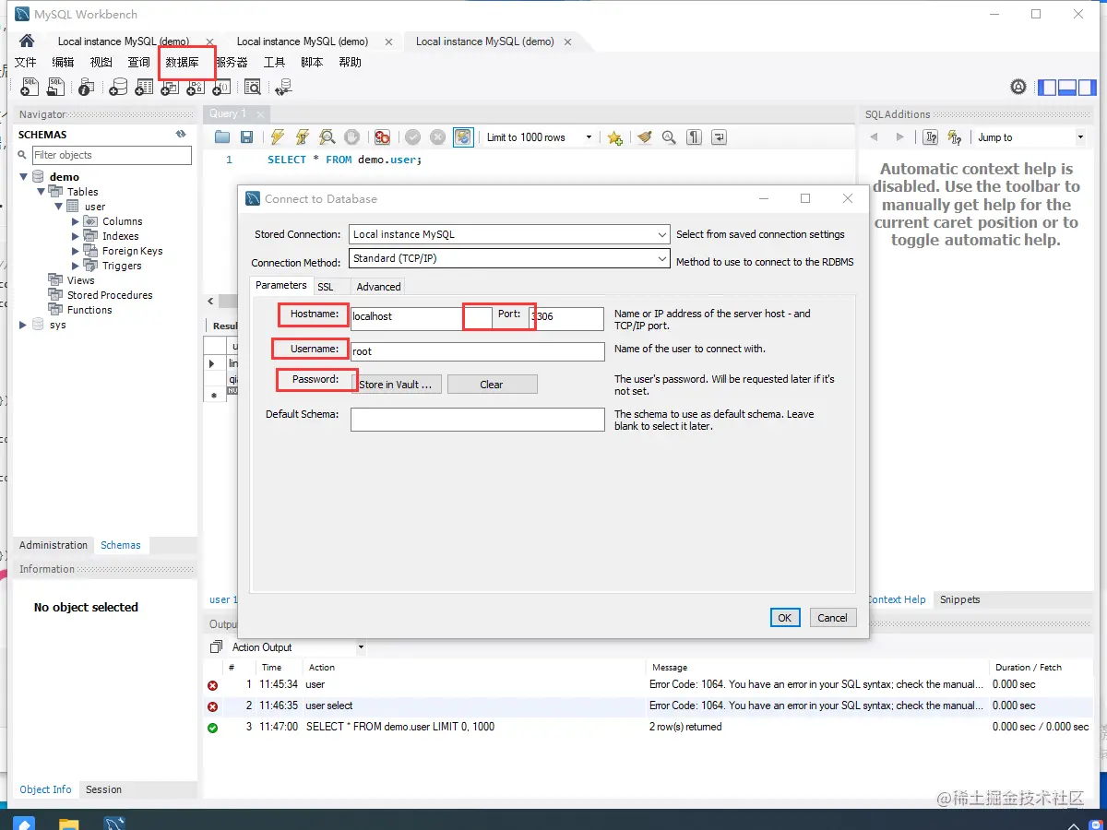Toggle word wrapping icon
Viewport: 1107px width, 830px height.
(x=719, y=137)
